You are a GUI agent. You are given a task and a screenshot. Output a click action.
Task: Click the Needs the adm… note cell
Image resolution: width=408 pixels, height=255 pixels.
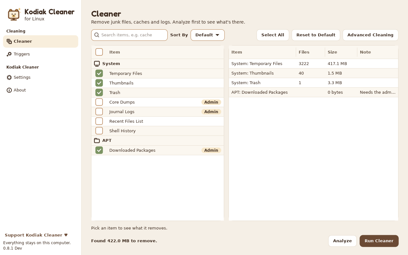click(378, 92)
